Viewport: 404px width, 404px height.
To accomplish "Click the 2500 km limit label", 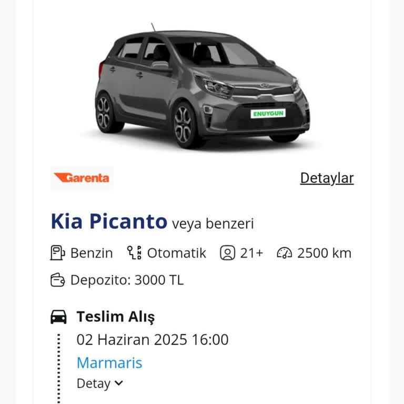I will tap(324, 253).
